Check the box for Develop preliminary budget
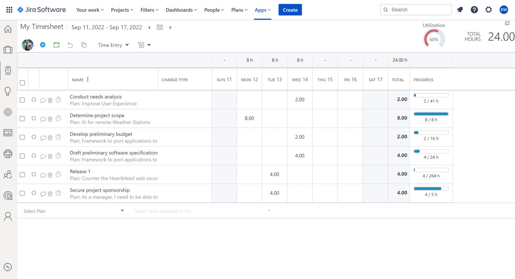 (x=22, y=137)
